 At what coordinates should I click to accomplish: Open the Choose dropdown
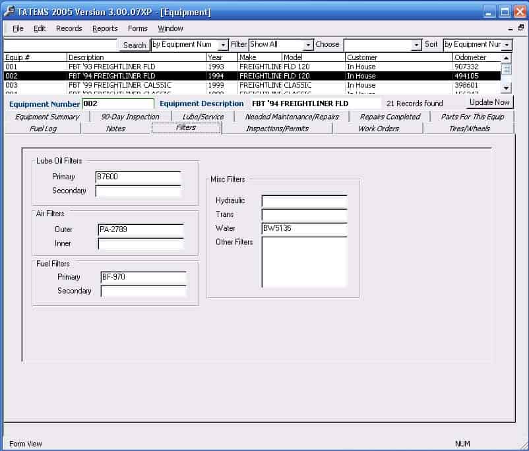click(x=416, y=45)
